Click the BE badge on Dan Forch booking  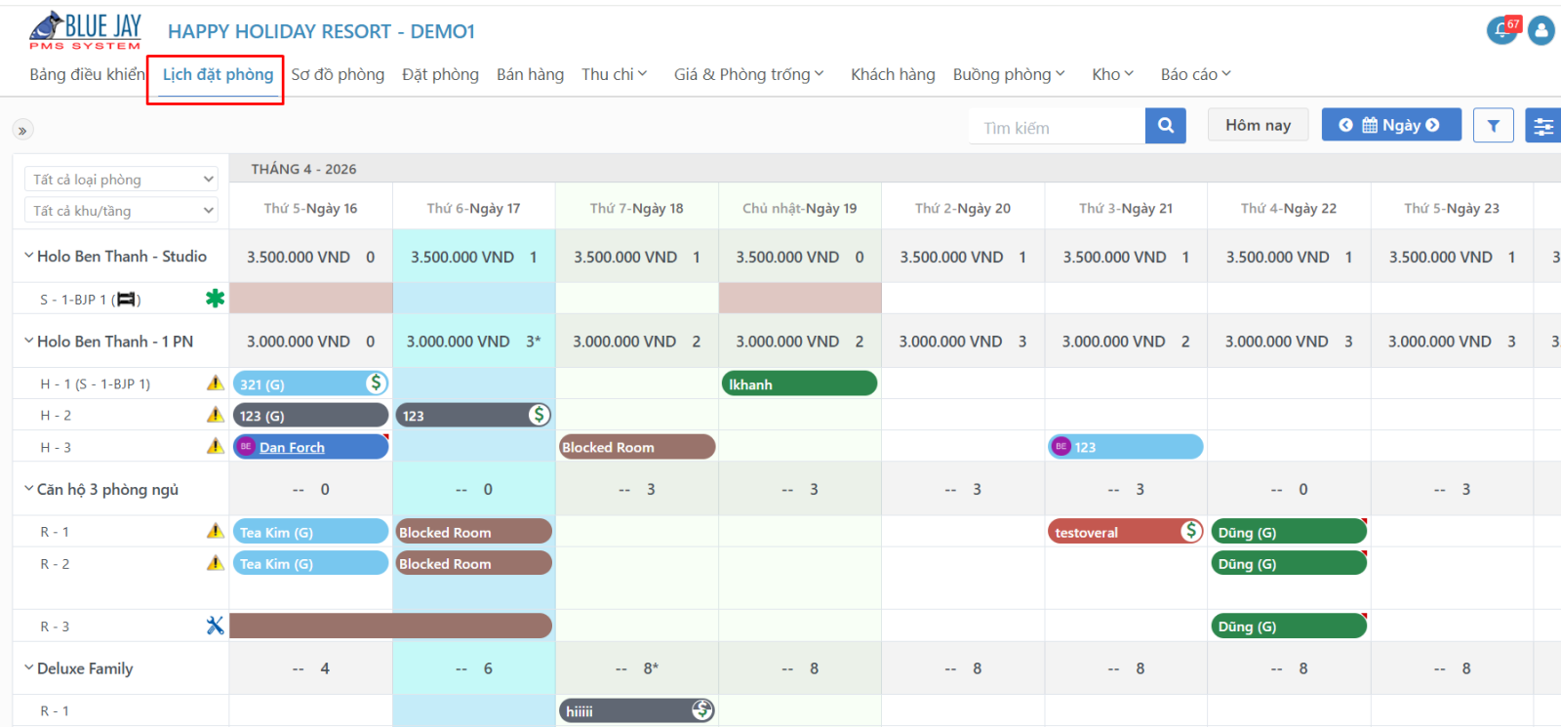tap(246, 447)
